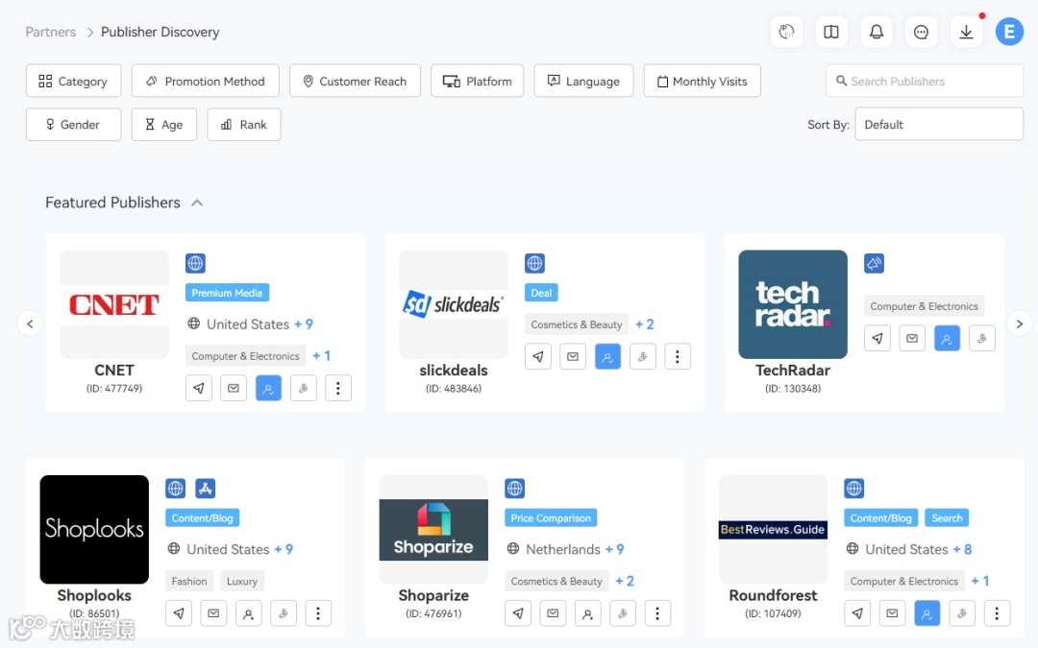Open more options on Shoplooks card

(318, 612)
